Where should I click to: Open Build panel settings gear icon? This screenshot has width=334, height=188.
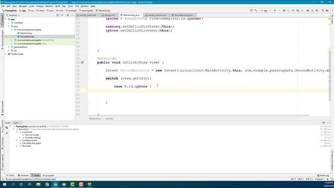pos(324,123)
